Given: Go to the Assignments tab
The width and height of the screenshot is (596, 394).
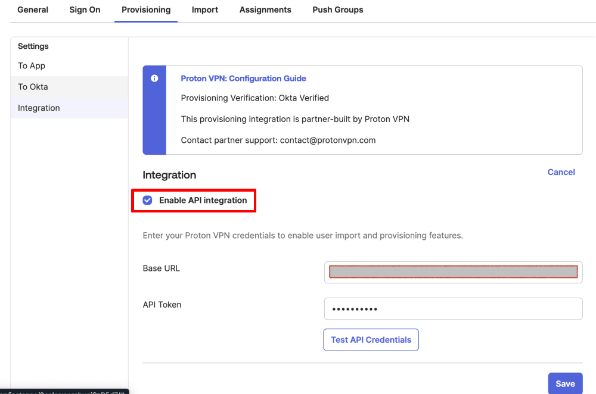Looking at the screenshot, I should point(265,10).
